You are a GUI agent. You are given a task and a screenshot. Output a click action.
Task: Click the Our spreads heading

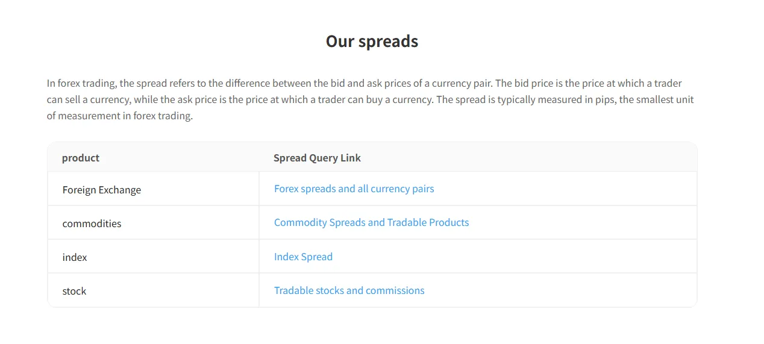point(372,41)
